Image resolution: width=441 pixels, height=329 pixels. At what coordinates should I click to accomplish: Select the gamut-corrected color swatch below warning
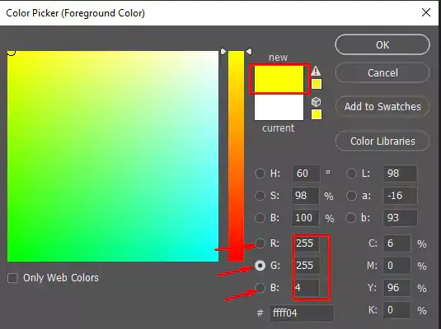pos(317,84)
